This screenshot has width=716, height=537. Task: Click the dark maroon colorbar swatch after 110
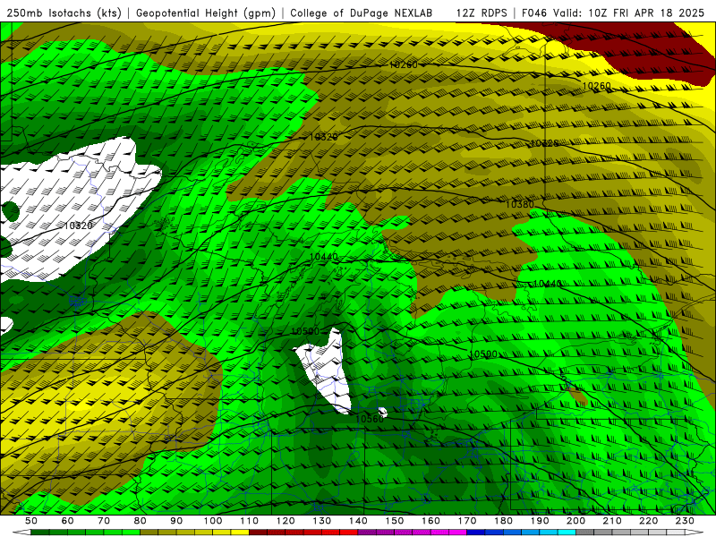pyautogui.click(x=259, y=533)
